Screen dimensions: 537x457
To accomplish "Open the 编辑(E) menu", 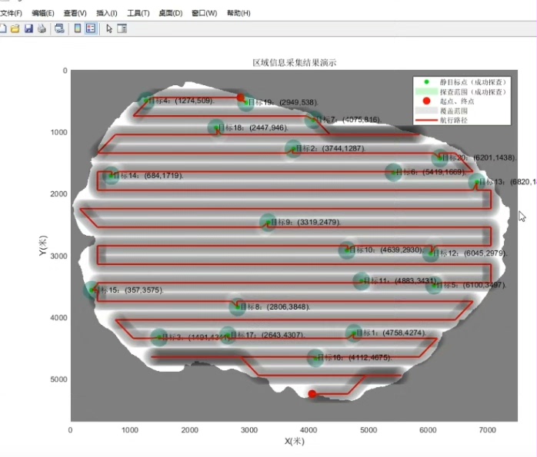I will tap(43, 13).
